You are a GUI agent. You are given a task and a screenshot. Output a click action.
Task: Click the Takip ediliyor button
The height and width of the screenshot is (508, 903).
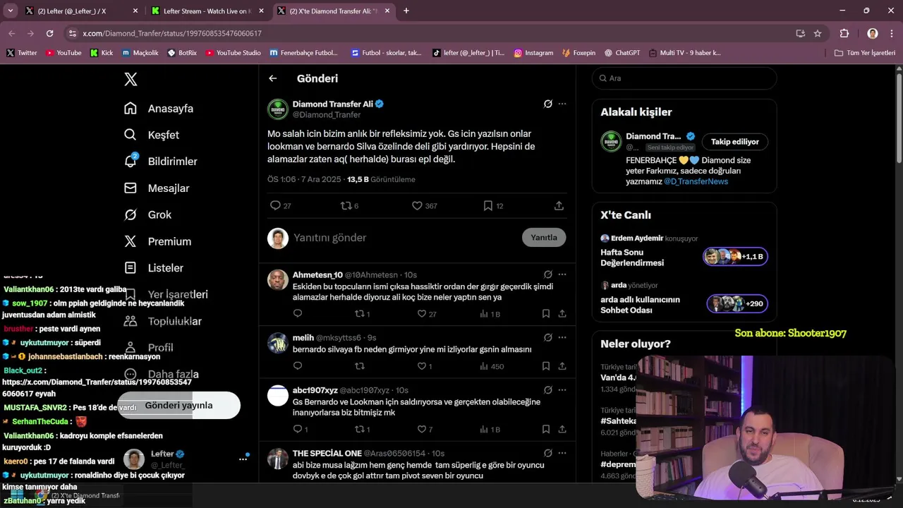point(734,142)
